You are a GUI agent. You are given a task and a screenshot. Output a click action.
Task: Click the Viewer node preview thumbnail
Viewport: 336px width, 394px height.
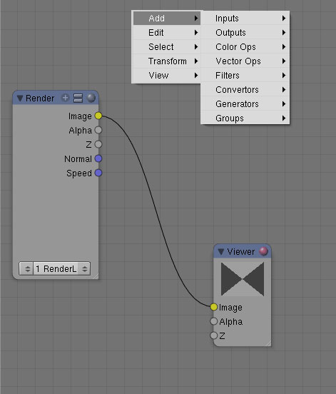[x=243, y=279]
